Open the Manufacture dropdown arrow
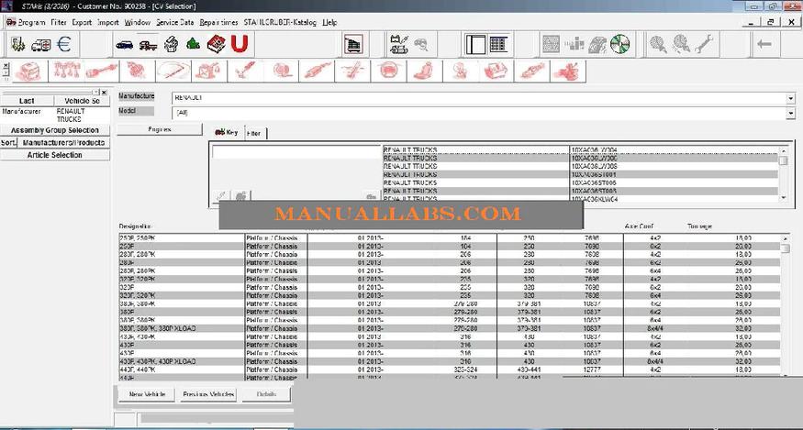 click(791, 98)
